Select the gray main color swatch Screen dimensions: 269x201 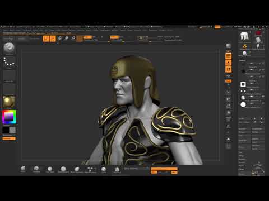(x=12, y=130)
